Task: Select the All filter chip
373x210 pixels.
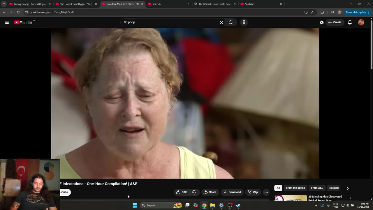Action: point(278,188)
